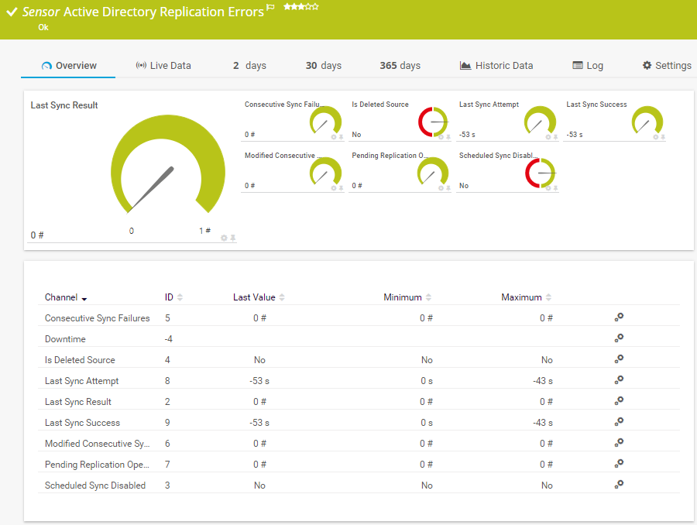Screen dimensions: 697x525
Task: Open the sensor Settings page
Action: click(666, 66)
